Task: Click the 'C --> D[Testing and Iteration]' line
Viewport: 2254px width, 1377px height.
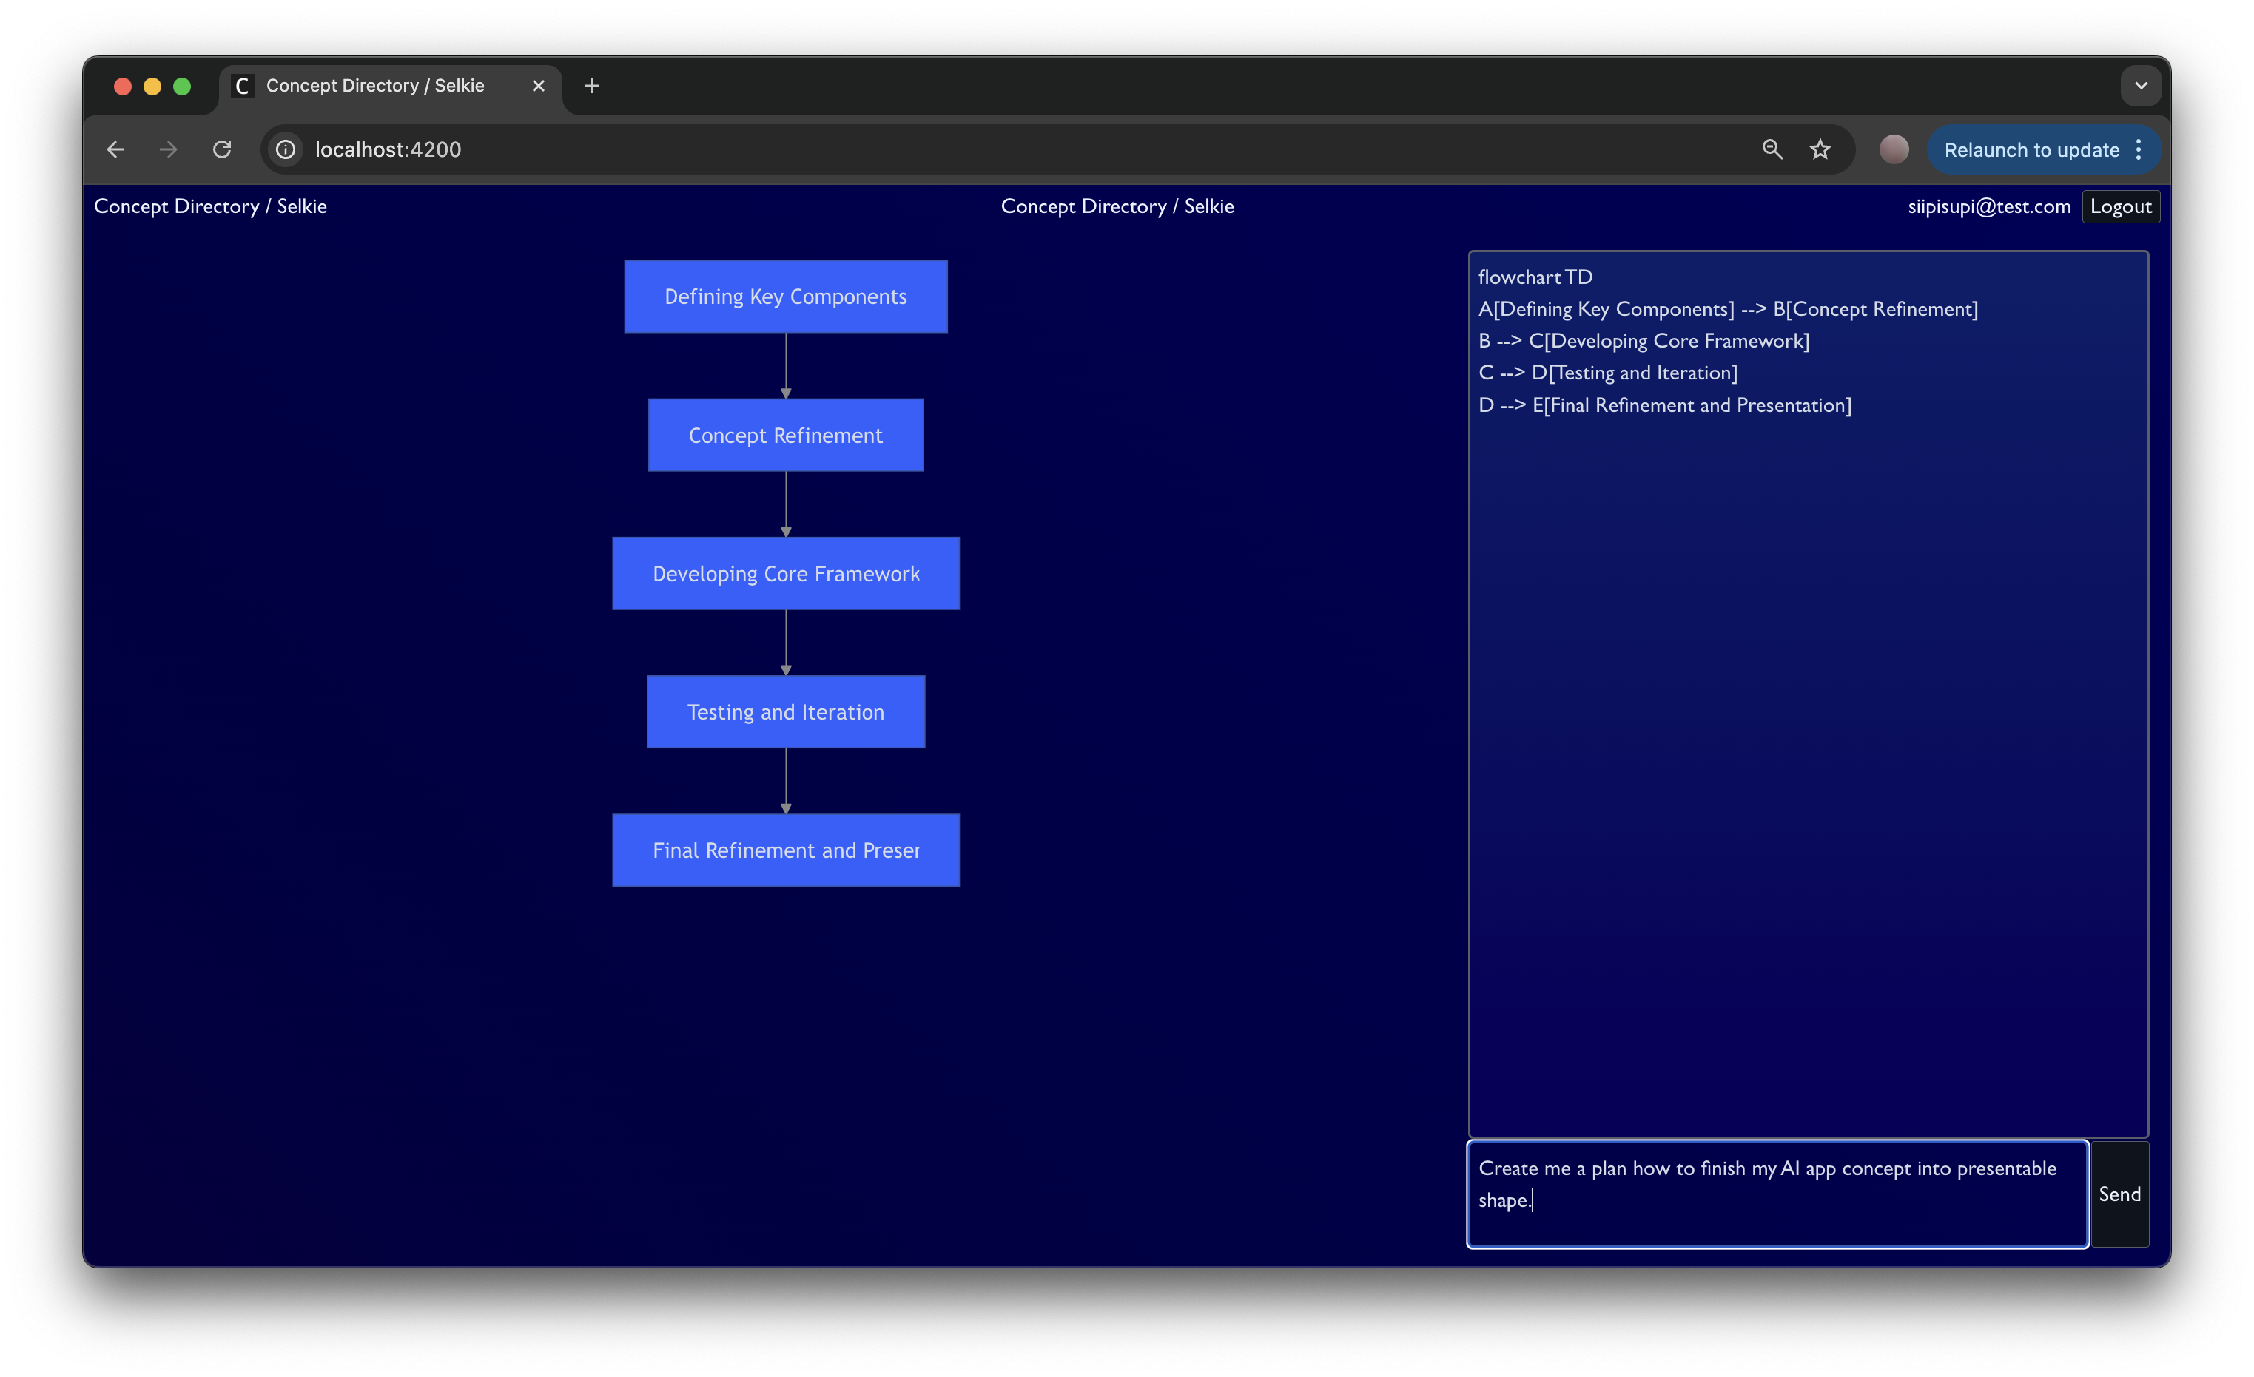Action: 1607,373
